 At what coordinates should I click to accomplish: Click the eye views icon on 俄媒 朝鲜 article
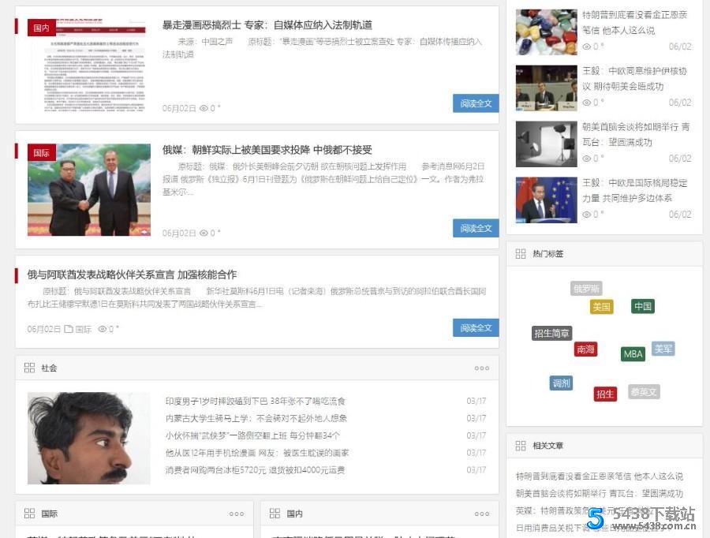(x=204, y=233)
